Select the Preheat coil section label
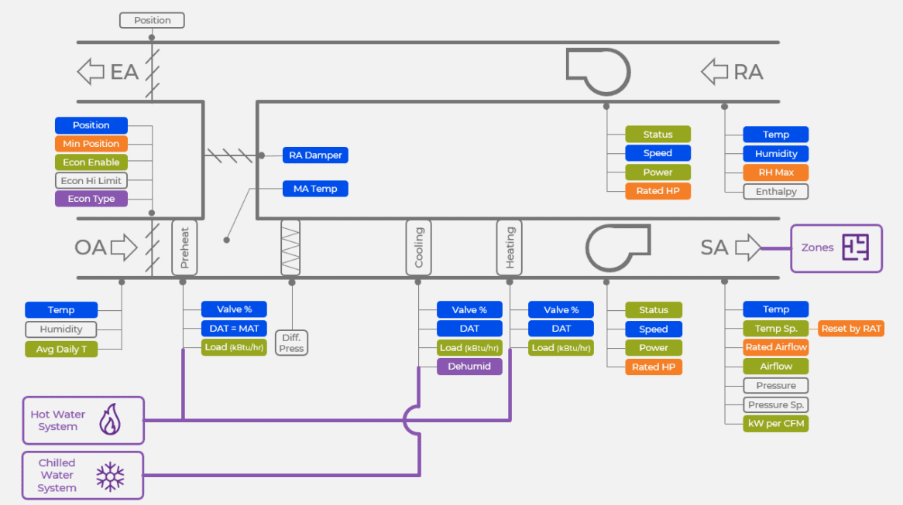 point(184,247)
